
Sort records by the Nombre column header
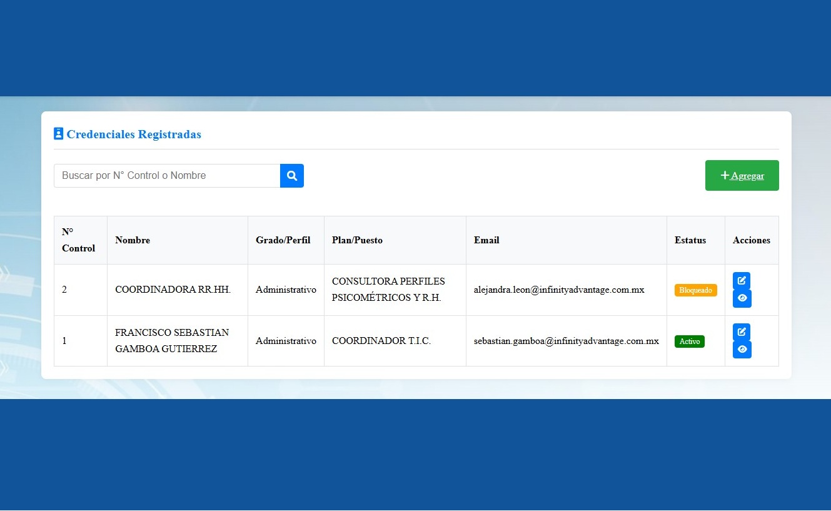coord(133,240)
